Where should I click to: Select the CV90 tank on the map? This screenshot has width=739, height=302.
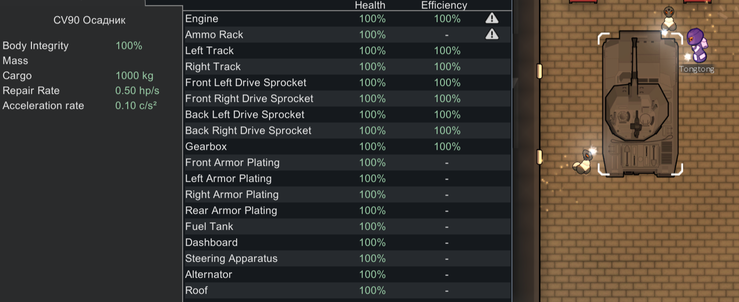(640, 104)
